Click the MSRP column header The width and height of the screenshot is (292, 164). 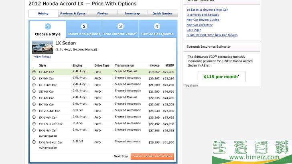click(170, 65)
